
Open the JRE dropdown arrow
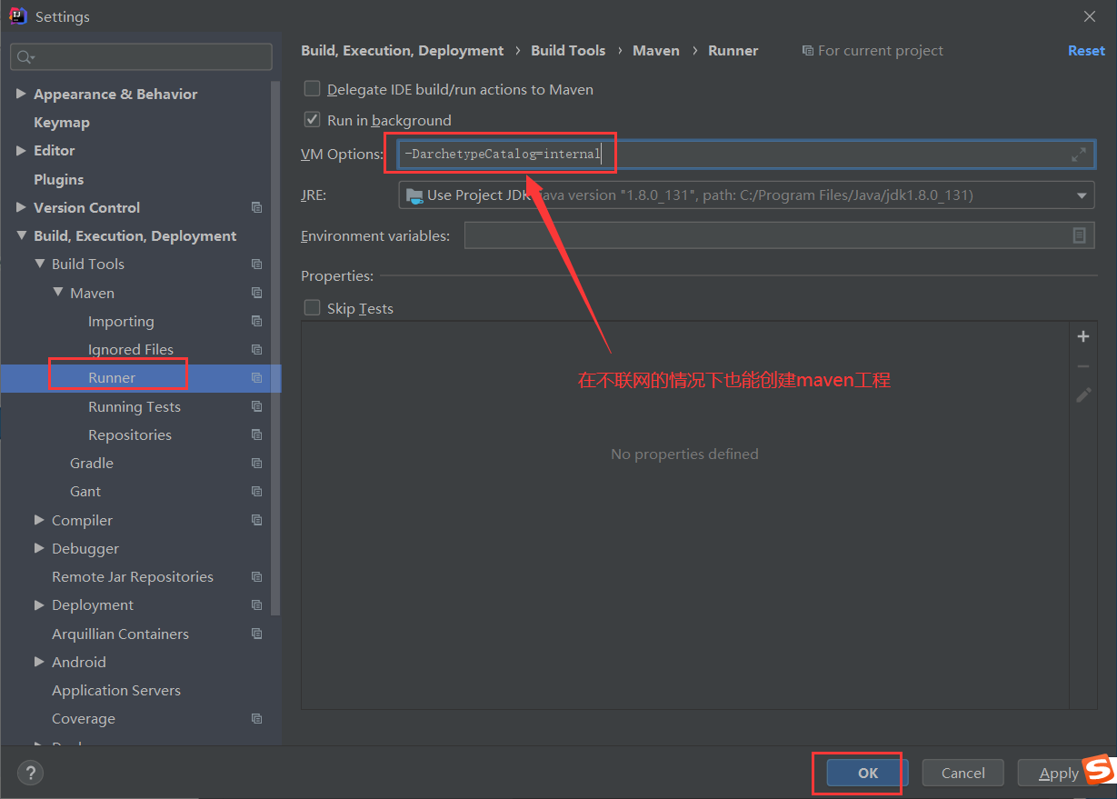tap(1082, 195)
